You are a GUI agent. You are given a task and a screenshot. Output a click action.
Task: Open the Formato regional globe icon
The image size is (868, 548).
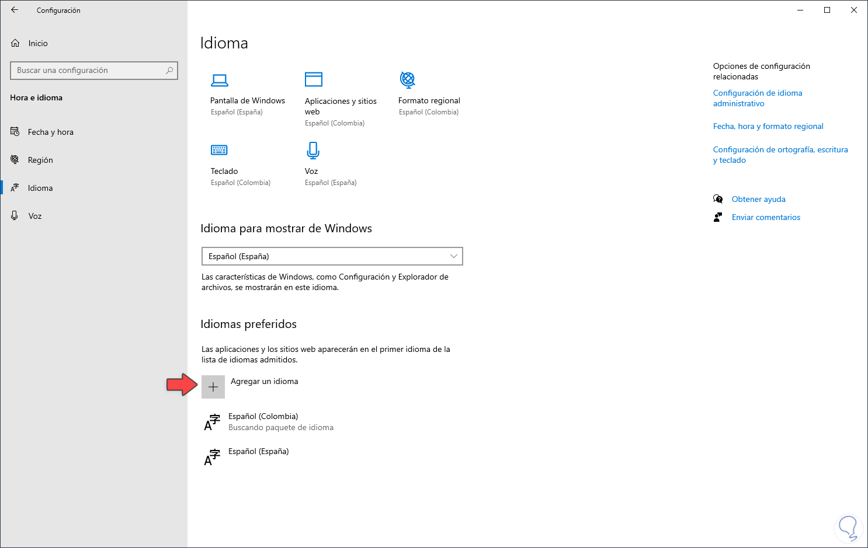pyautogui.click(x=408, y=79)
